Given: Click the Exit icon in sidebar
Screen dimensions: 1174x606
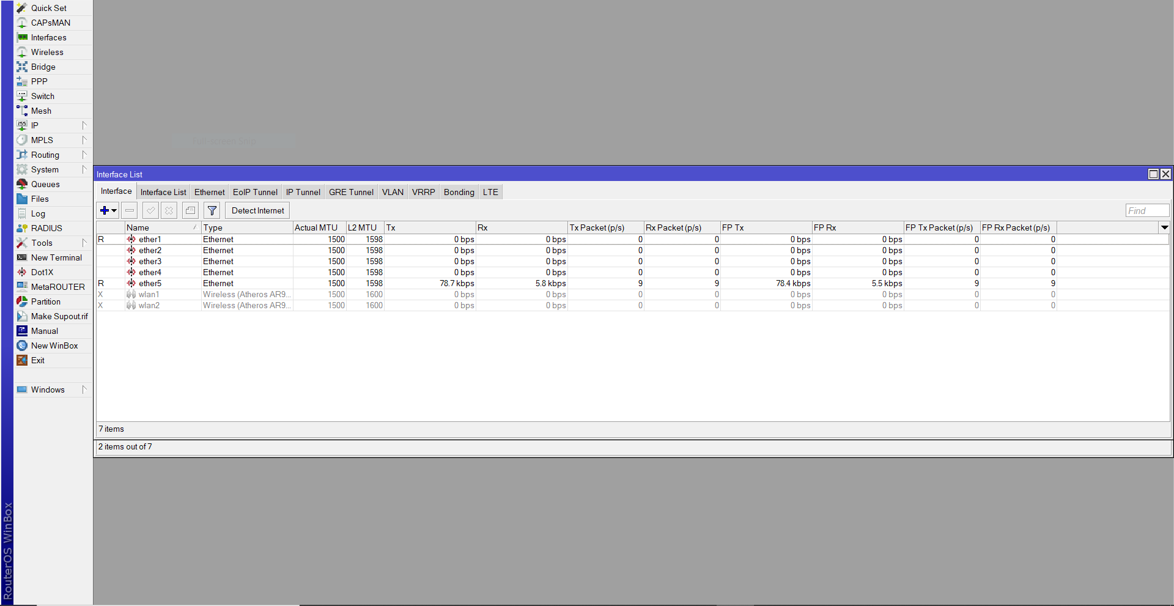Looking at the screenshot, I should pos(22,360).
